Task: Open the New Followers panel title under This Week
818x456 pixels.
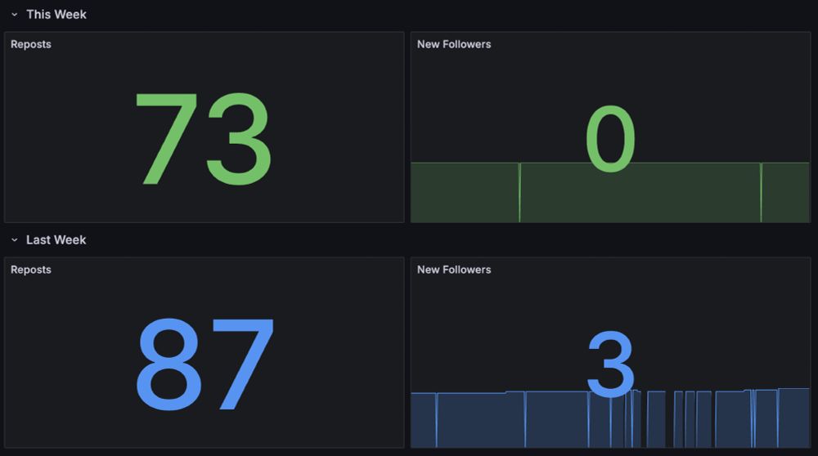Action: coord(454,44)
